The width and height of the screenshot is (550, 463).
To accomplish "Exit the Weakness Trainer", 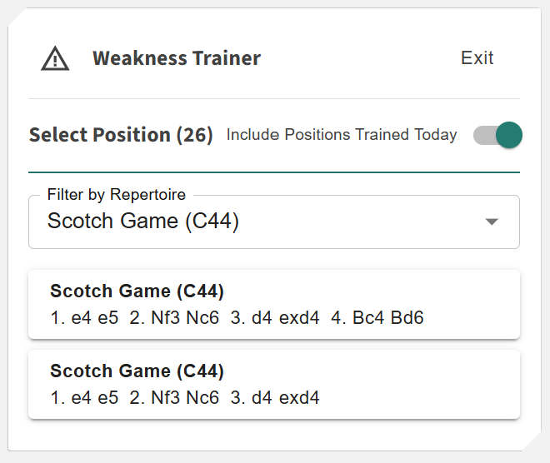I will click(477, 58).
